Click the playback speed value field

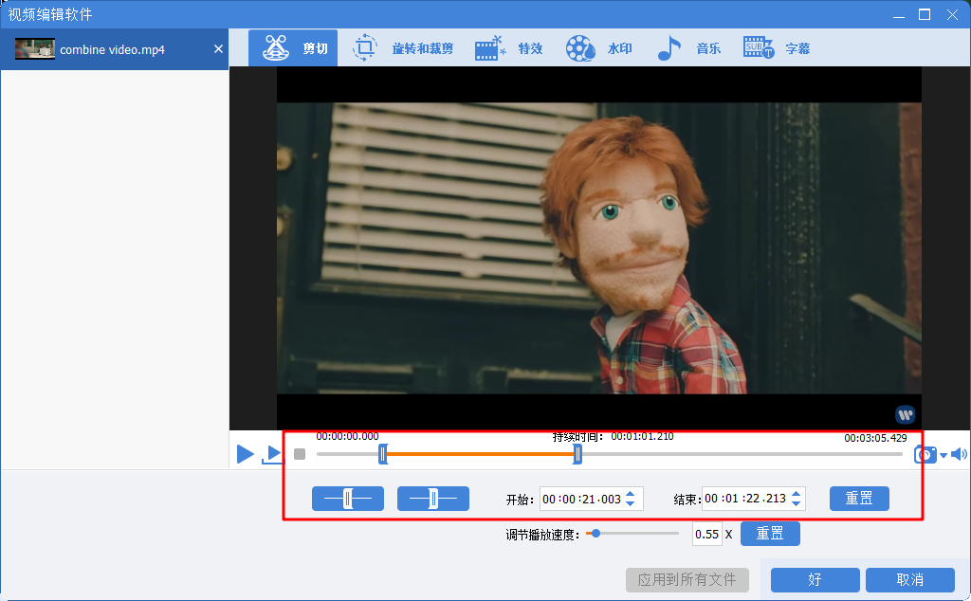point(706,534)
